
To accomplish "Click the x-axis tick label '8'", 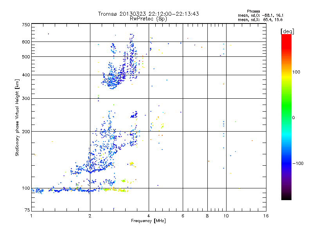I will pyautogui.click(x=207, y=216).
